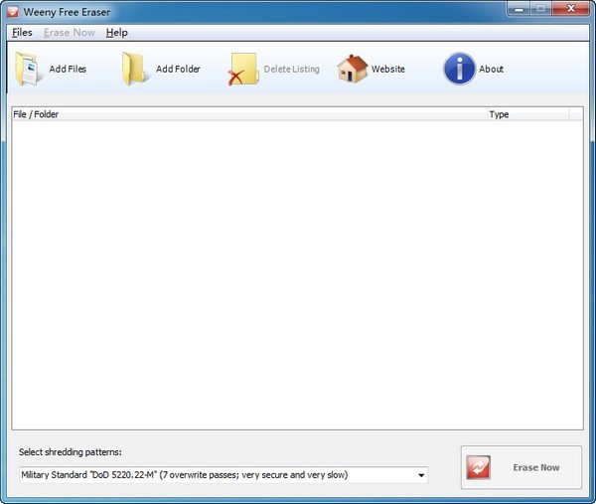Click the Add Folder text label
Image resolution: width=596 pixels, height=504 pixels.
[x=178, y=69]
